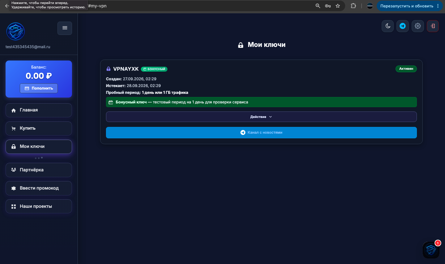This screenshot has width=445, height=264.
Task: Click the Ввести промокод sidebar item
Action: tap(39, 188)
